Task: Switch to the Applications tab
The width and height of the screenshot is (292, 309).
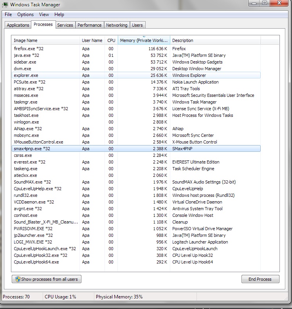Action: pyautogui.click(x=18, y=25)
